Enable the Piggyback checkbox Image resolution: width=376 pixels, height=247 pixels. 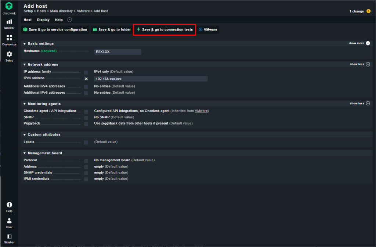pyautogui.click(x=86, y=124)
